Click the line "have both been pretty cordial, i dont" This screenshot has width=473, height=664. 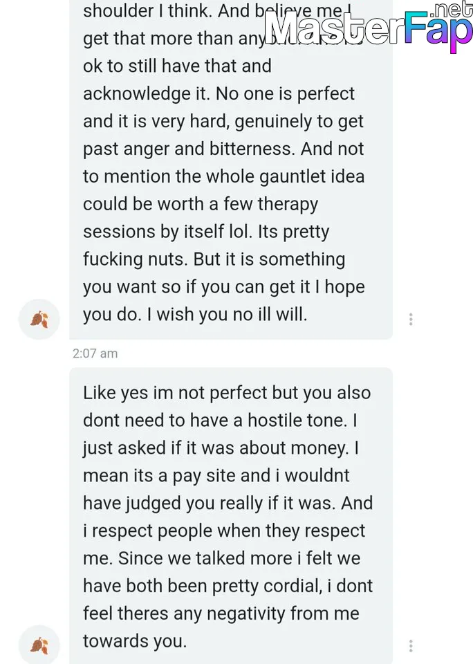coord(228,587)
